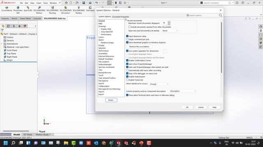Click the OK button in options dialog
Image resolution: width=263 pixels, height=147 pixels.
(x=187, y=107)
